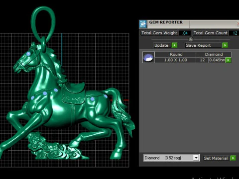Select the gem on the horse's rump near tail
Screen dimensions: 239x179
tap(106, 96)
